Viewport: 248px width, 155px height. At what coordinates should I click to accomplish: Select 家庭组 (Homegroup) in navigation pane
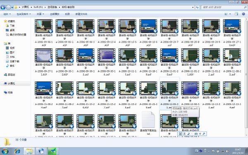pos(10,75)
